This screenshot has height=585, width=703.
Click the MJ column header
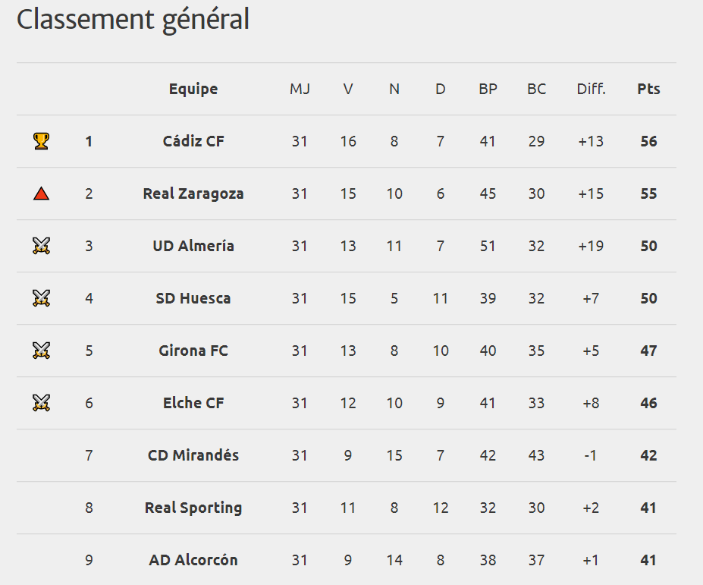300,89
